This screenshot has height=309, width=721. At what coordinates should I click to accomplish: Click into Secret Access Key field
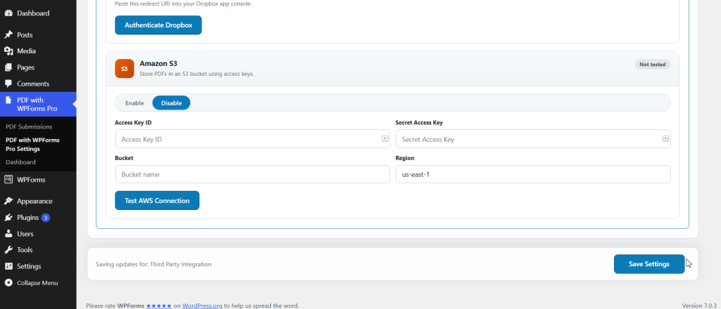[x=533, y=139]
